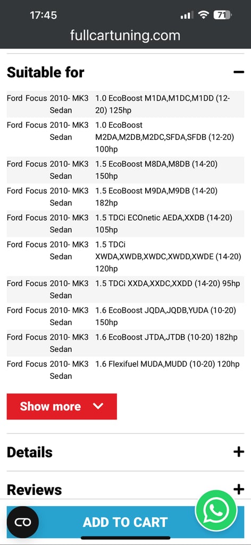The height and width of the screenshot is (545, 251).
Task: Tap the Wi-Fi status icon
Action: pyautogui.click(x=203, y=15)
